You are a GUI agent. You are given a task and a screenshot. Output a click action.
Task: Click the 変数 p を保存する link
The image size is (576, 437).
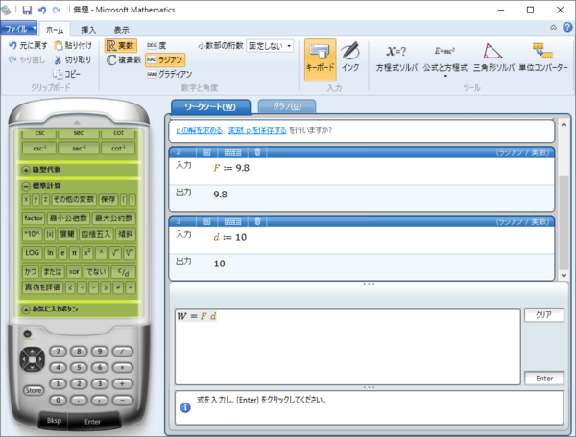point(257,130)
